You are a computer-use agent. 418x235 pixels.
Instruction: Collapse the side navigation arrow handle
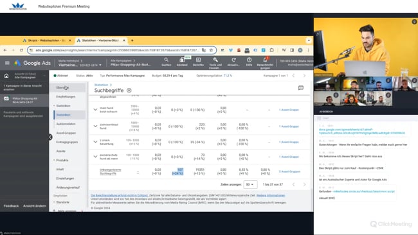click(50, 137)
